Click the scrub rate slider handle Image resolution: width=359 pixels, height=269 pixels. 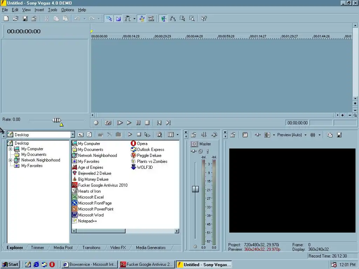56,120
